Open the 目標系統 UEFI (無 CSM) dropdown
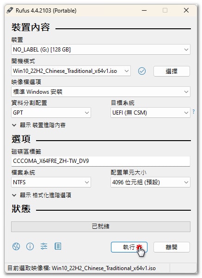This screenshot has width=202, height=278. 150,113
